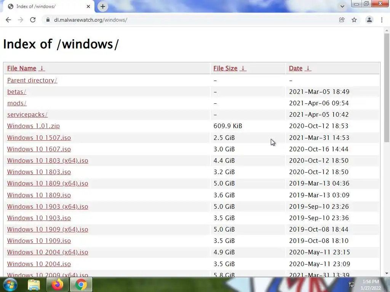390x292 pixels.
Task: Open the Parent directory link
Action: pos(32,80)
